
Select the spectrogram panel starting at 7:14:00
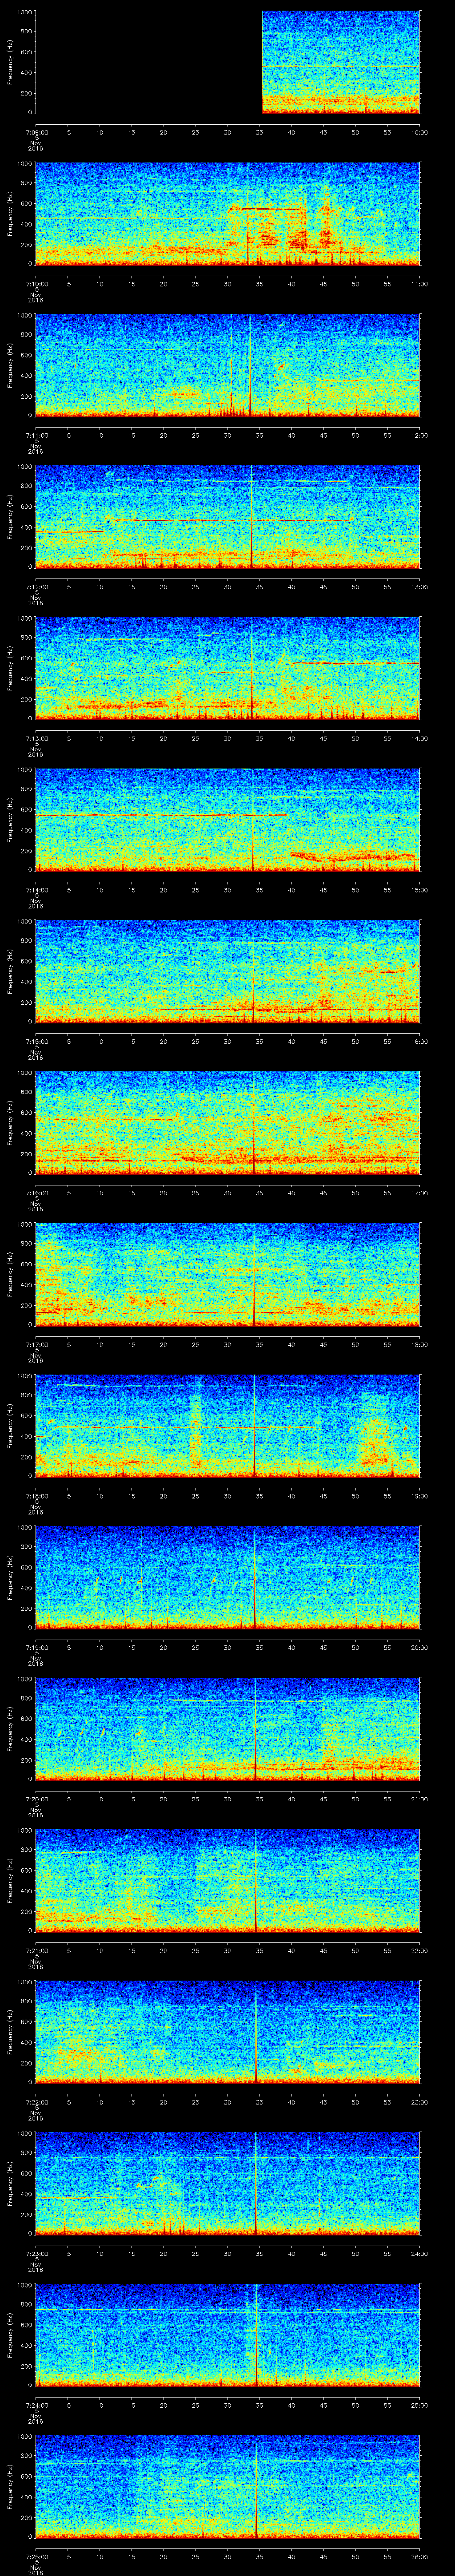tap(228, 820)
